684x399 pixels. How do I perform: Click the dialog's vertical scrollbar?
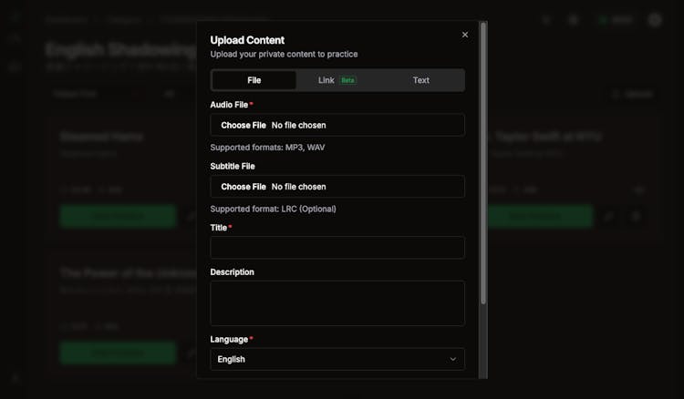pos(482,163)
